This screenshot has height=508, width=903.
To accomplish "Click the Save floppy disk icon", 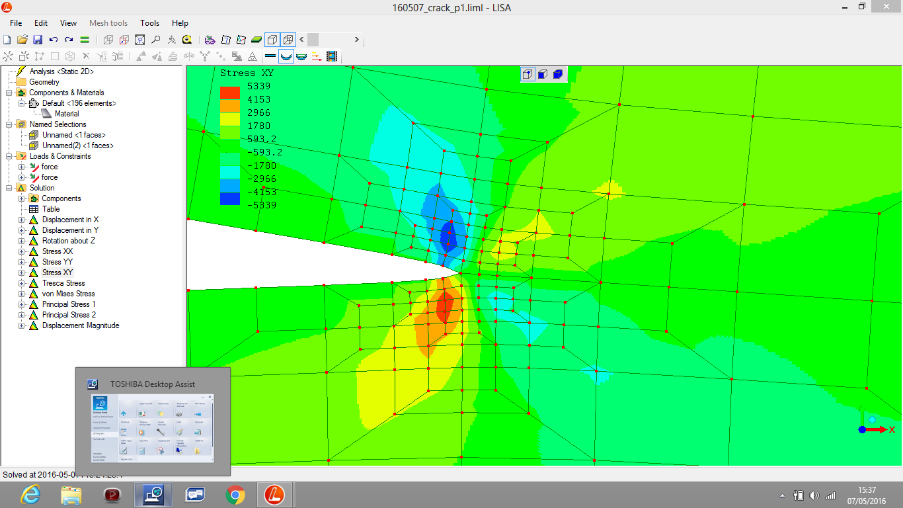I will [x=38, y=40].
